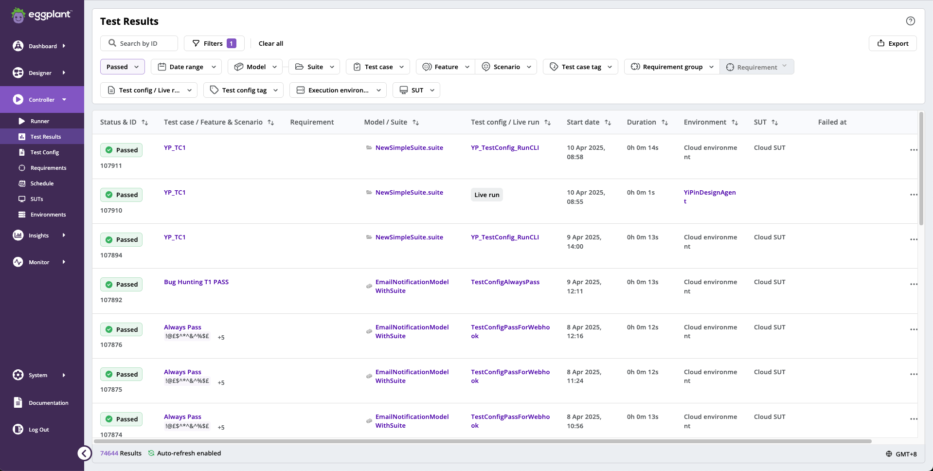
Task: Click the horizontal table scrollbar
Action: tap(482, 441)
